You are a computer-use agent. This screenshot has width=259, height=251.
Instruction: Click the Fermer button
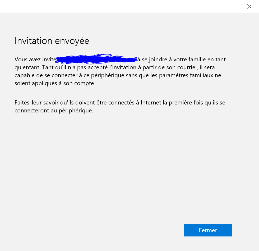coord(208,230)
